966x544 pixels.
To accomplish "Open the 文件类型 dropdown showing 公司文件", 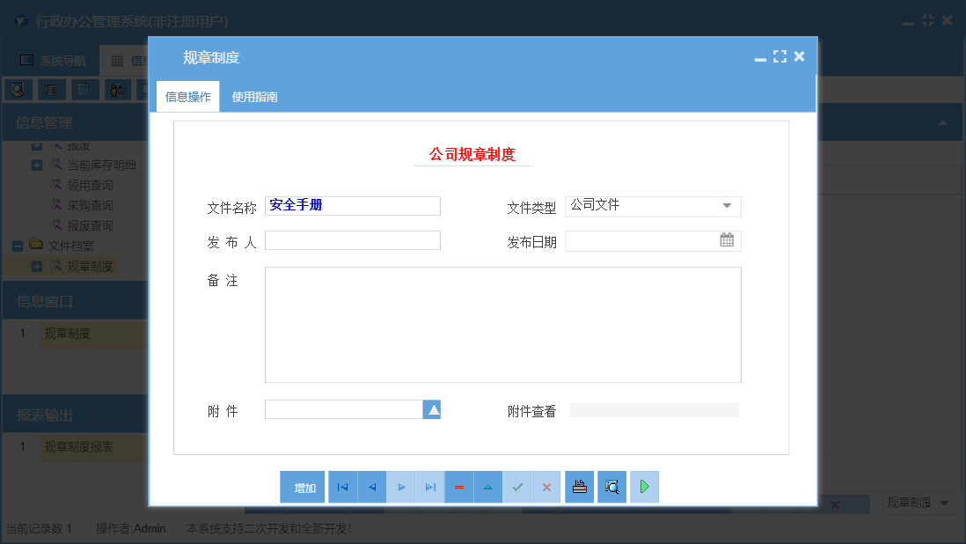I will pos(728,206).
